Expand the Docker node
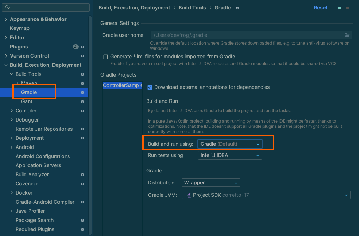 [x=12, y=193]
